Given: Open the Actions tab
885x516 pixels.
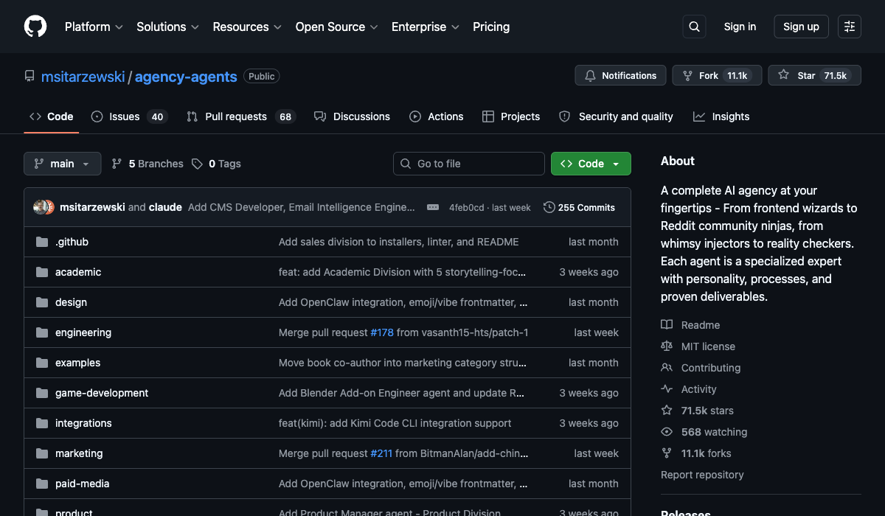Looking at the screenshot, I should tap(437, 116).
